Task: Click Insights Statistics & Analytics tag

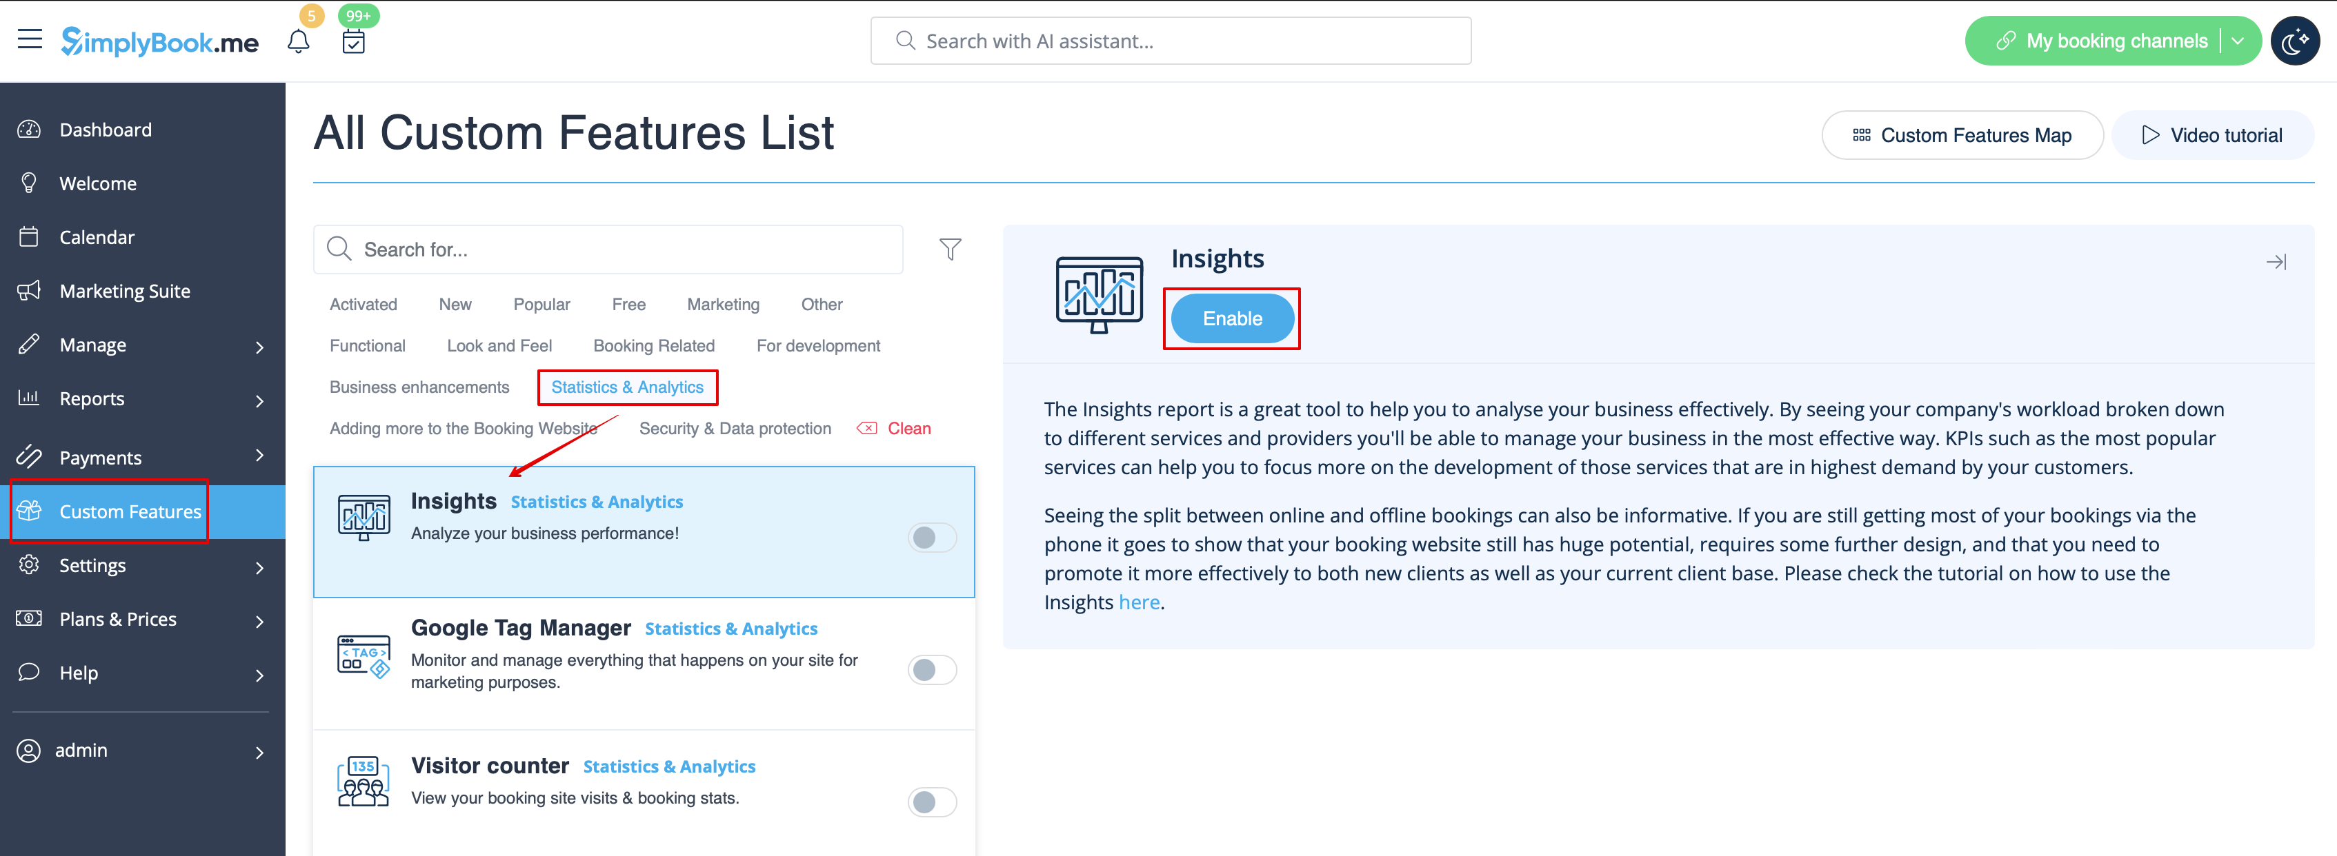Action: click(597, 502)
